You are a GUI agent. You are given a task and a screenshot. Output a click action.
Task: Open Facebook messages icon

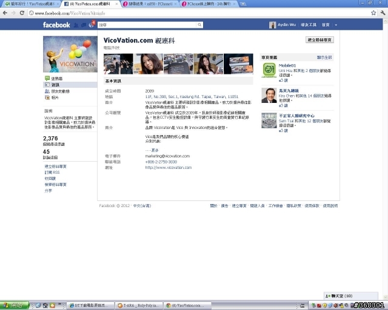coord(84,25)
